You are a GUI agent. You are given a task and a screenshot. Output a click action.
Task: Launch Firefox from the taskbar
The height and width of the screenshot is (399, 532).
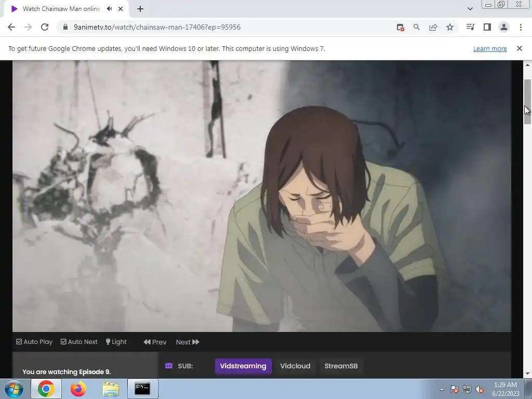(x=78, y=389)
